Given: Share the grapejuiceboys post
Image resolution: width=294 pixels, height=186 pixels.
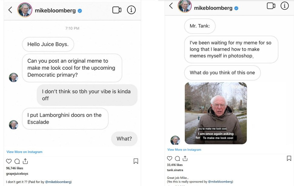Looking at the screenshot, I should tap(25, 161).
